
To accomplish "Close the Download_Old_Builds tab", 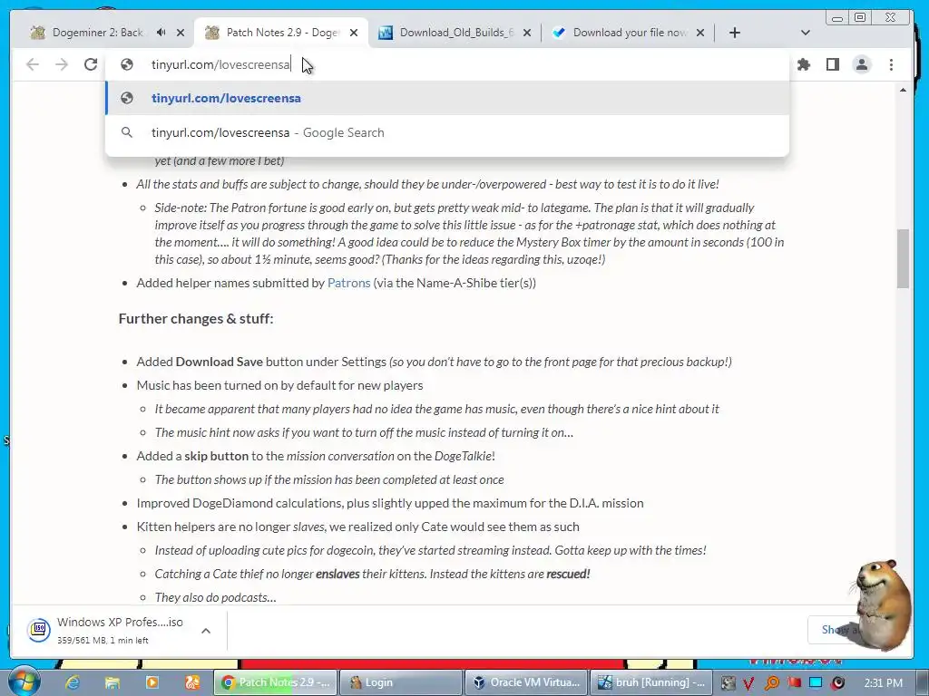I will [x=527, y=33].
